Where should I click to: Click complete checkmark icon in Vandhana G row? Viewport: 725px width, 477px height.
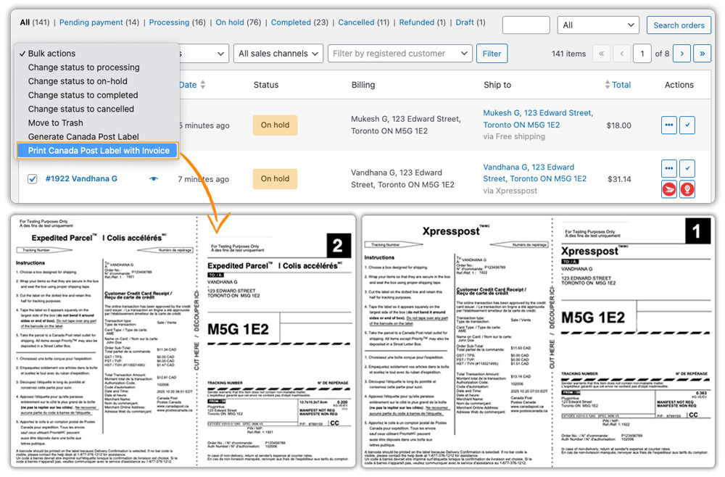coord(687,168)
